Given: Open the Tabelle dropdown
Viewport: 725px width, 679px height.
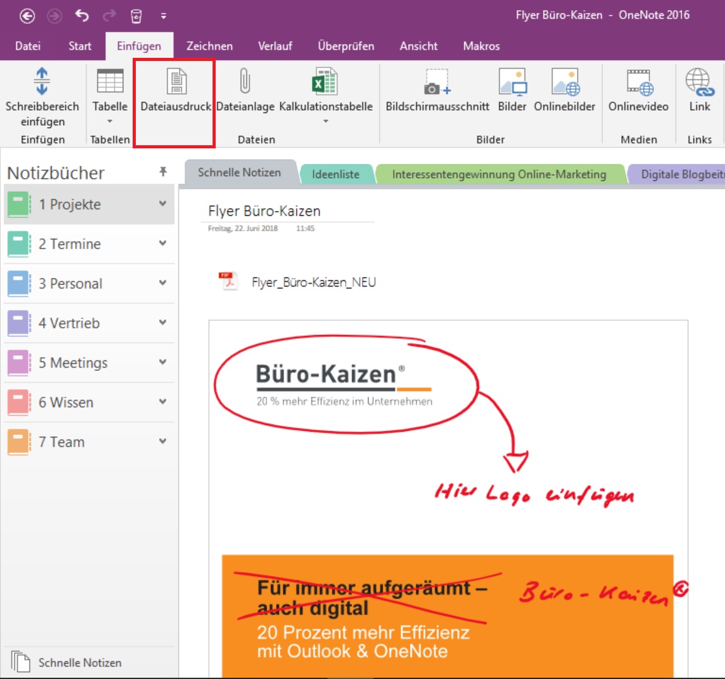Looking at the screenshot, I should [x=110, y=121].
